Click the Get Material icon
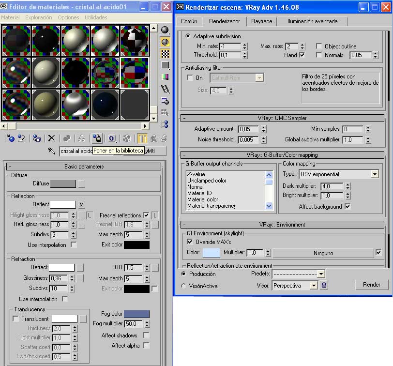Viewport: 393px width, 366px height. coord(11,138)
